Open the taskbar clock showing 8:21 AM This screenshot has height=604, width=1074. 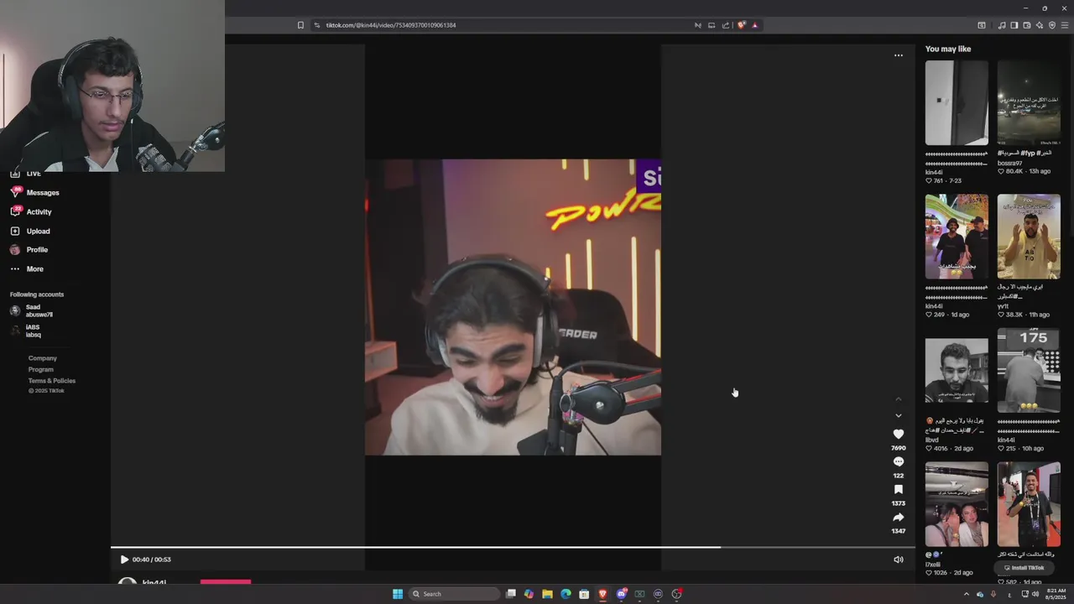point(1055,594)
